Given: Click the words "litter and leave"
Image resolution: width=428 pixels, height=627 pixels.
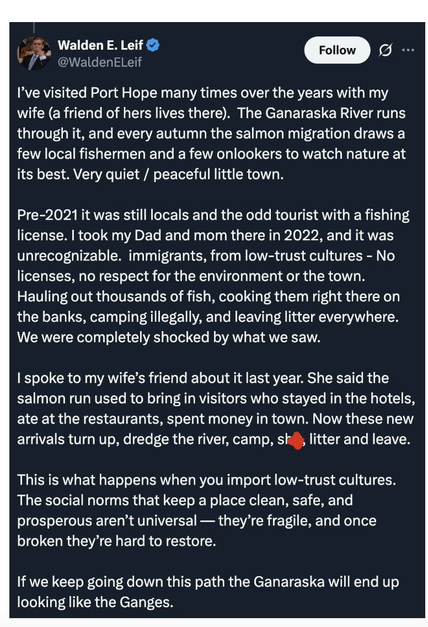Looking at the screenshot, I should point(360,439).
